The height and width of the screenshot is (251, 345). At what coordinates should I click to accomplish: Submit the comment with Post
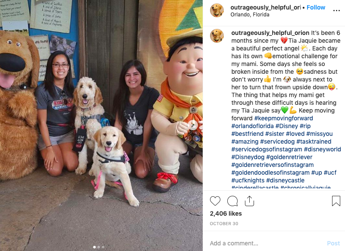pyautogui.click(x=333, y=243)
